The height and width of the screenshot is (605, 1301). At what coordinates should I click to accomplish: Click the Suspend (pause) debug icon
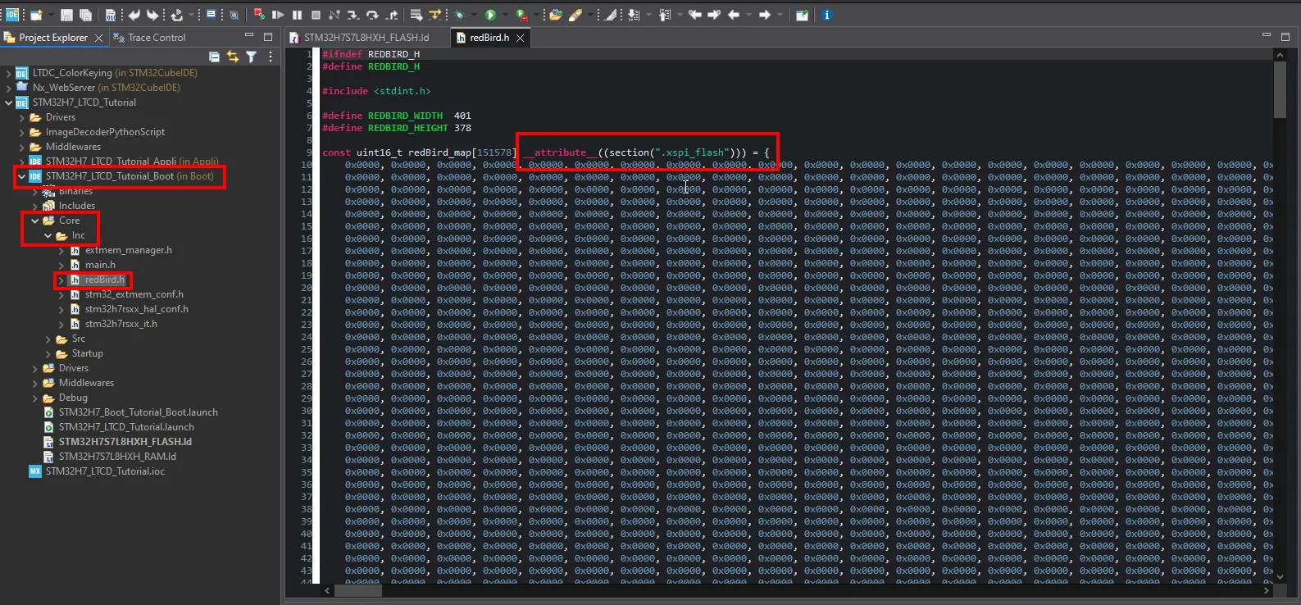[x=297, y=15]
